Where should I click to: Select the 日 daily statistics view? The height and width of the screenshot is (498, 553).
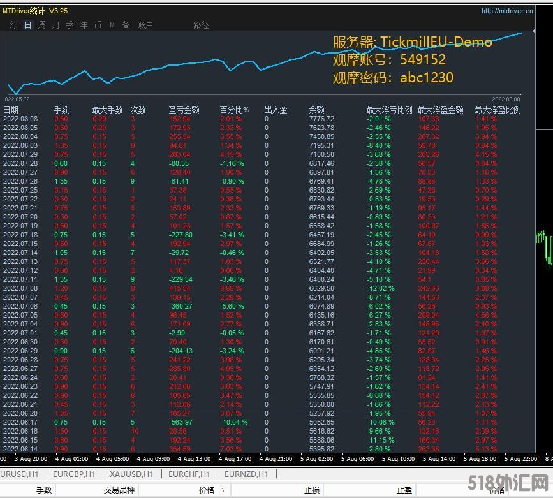(x=27, y=25)
